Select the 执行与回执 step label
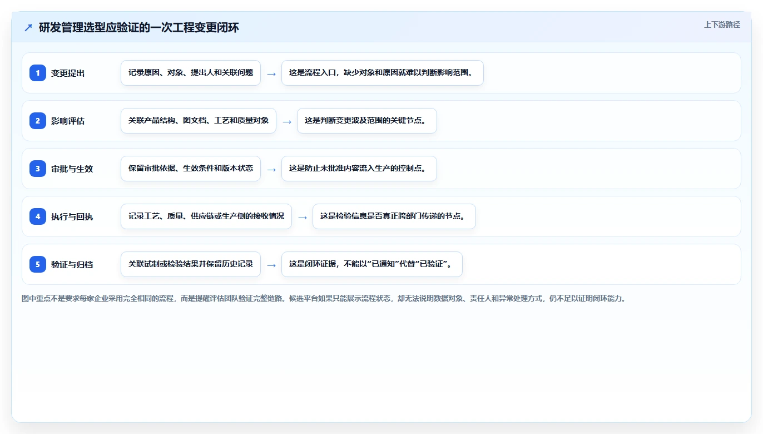 click(x=72, y=216)
